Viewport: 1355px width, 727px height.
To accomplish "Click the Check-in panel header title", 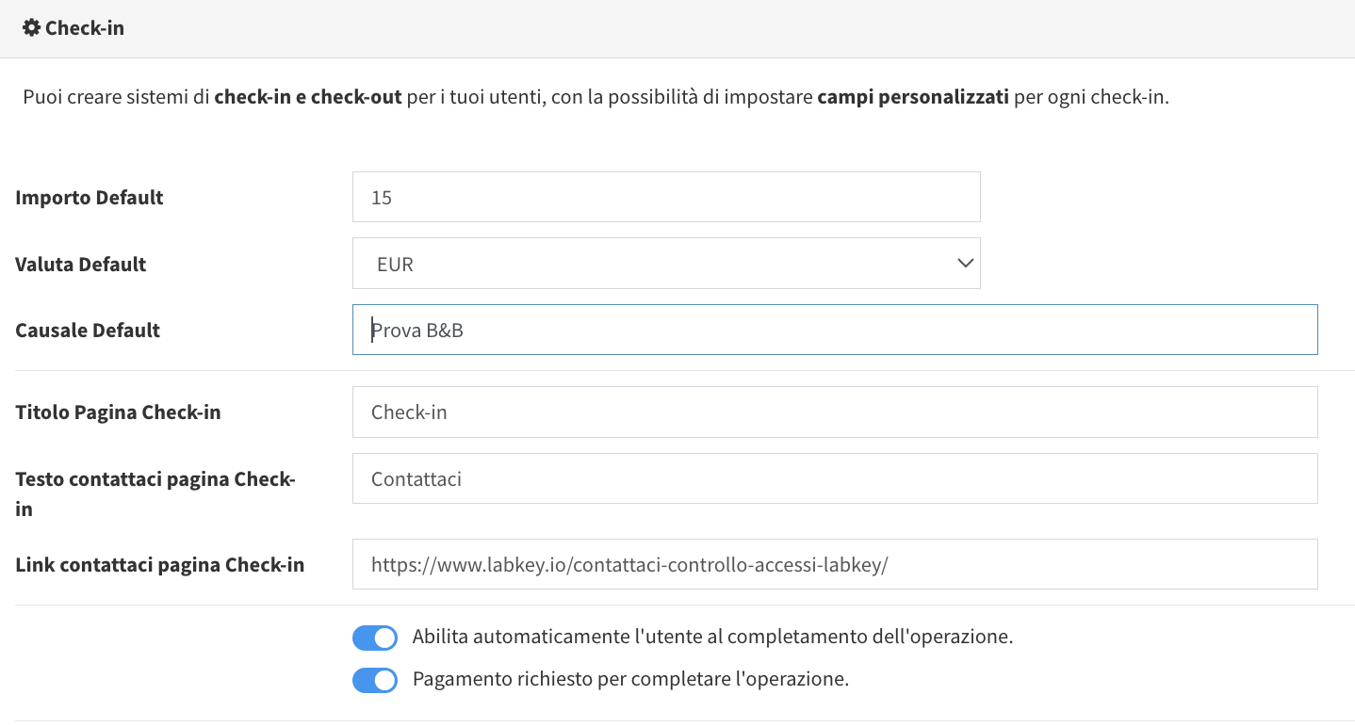I will 85,28.
